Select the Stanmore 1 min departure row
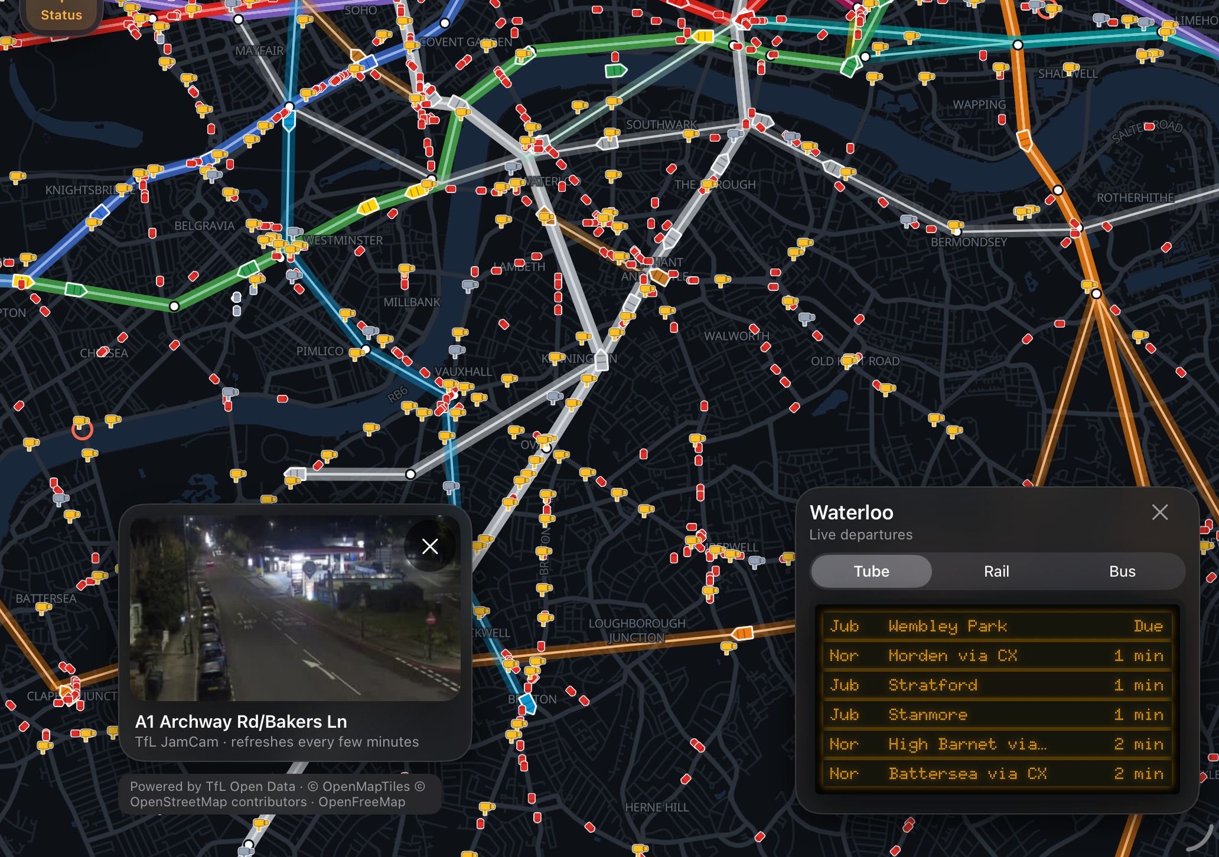The image size is (1219, 857). click(x=996, y=715)
